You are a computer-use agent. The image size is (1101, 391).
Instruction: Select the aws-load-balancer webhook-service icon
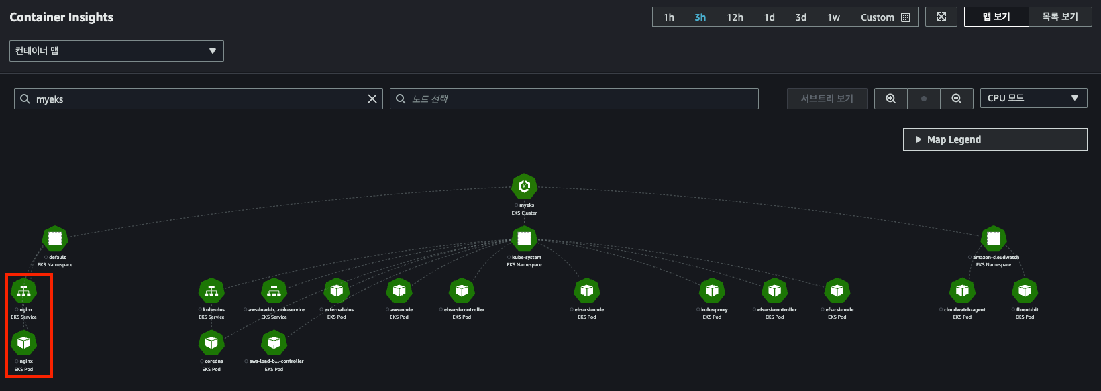tap(274, 291)
